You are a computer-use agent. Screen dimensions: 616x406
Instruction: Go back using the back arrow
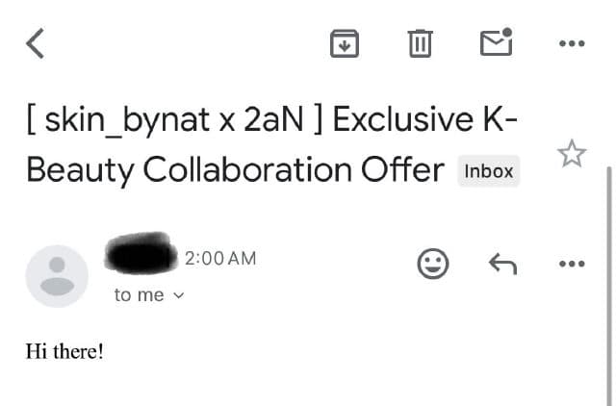coord(36,43)
